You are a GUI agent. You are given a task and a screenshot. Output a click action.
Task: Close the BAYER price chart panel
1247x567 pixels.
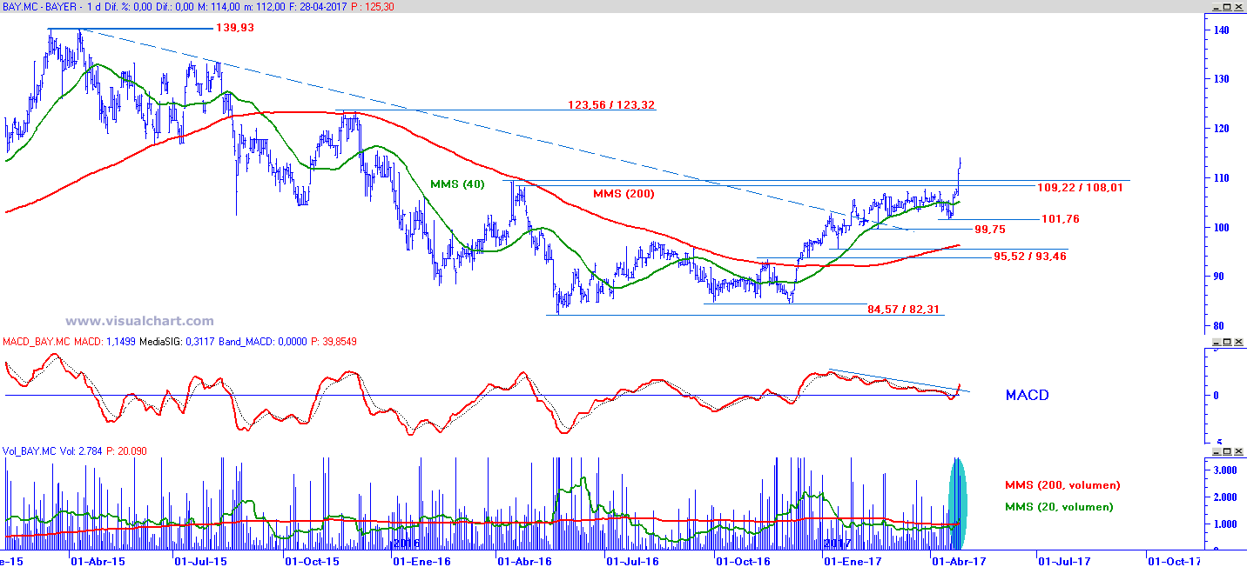coord(1238,6)
